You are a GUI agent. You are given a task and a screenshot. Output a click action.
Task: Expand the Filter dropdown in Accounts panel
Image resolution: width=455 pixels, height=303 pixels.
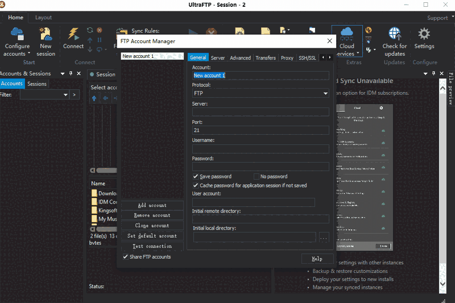coord(66,95)
